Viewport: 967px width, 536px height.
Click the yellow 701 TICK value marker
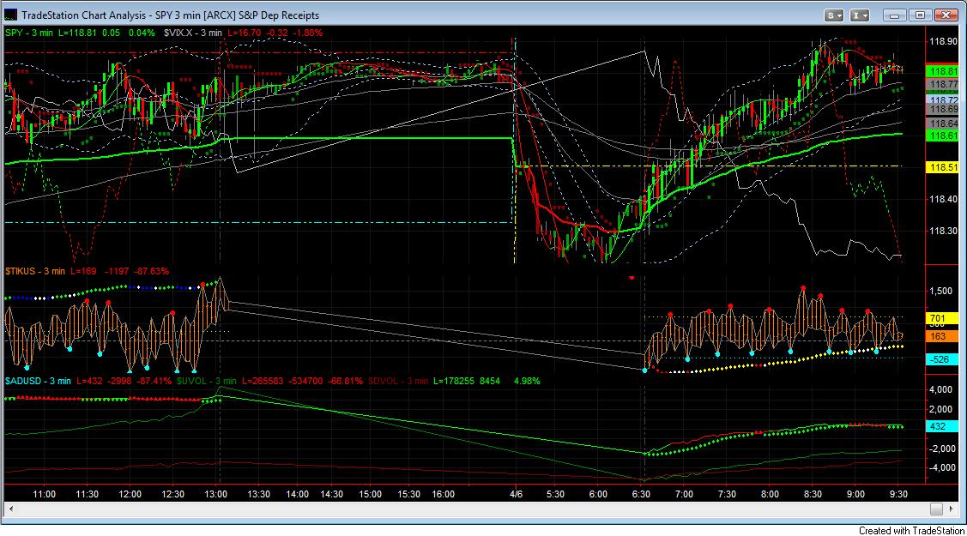point(943,318)
